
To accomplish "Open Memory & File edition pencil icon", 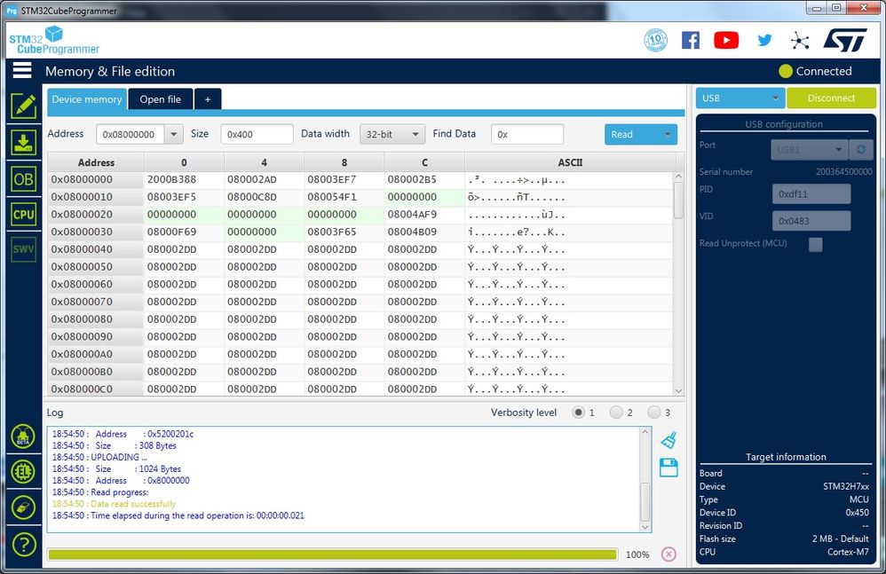I will (23, 106).
